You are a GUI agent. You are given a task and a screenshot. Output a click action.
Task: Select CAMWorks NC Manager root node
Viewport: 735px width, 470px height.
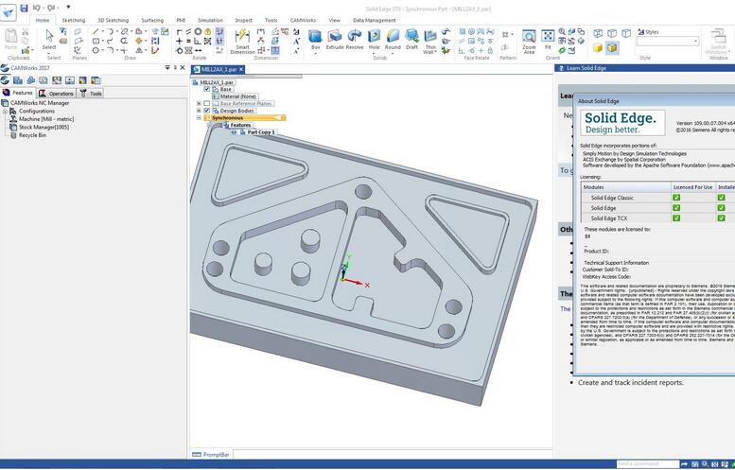[x=36, y=103]
